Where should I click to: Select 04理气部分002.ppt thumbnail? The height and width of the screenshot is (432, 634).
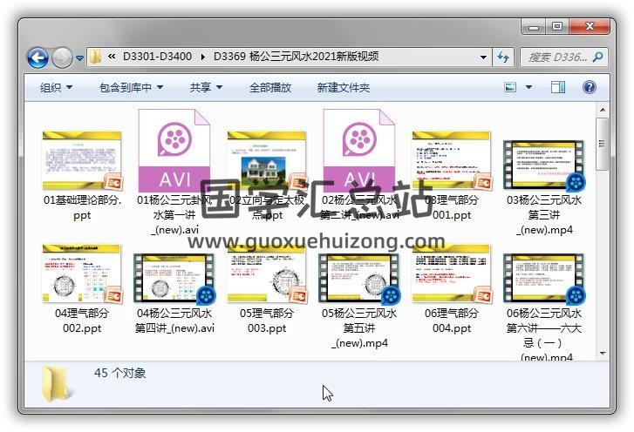tap(82, 273)
